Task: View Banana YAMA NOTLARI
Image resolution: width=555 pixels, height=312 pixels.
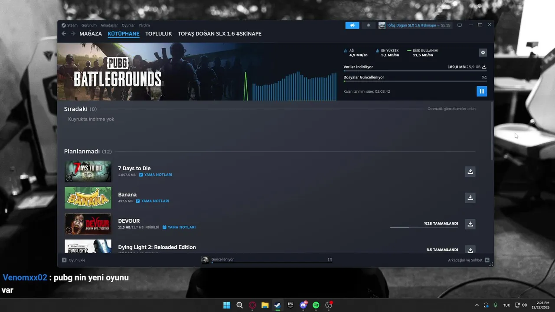Action: tap(152, 201)
